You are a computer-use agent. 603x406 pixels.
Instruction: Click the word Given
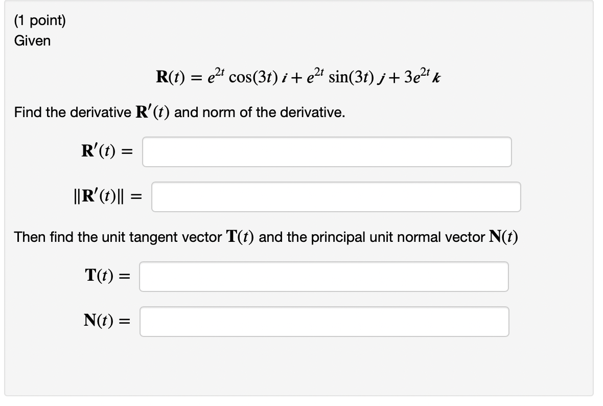(x=32, y=41)
